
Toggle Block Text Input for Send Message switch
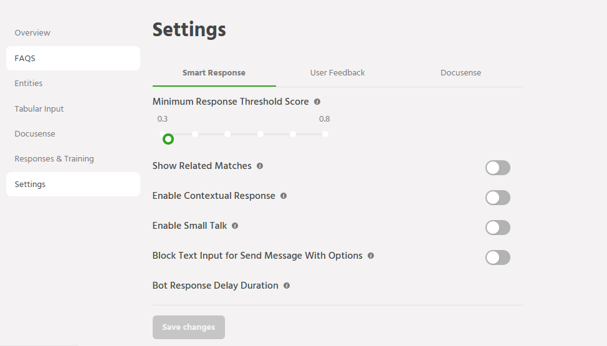[497, 257]
